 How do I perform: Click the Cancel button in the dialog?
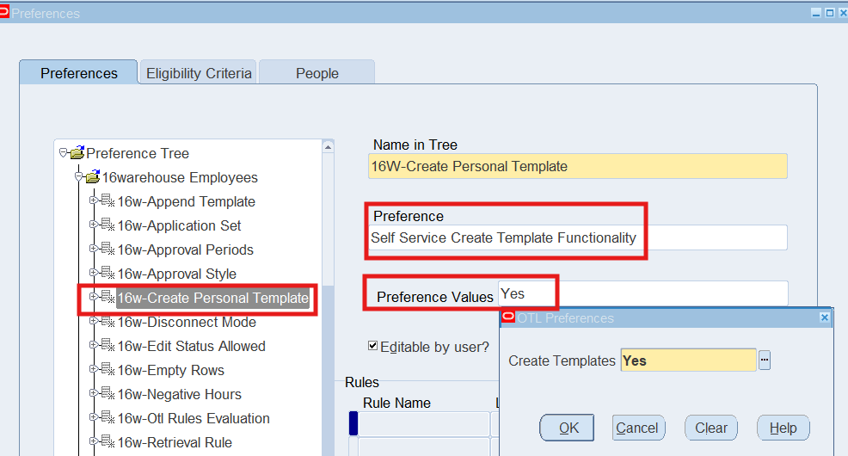[x=637, y=428]
